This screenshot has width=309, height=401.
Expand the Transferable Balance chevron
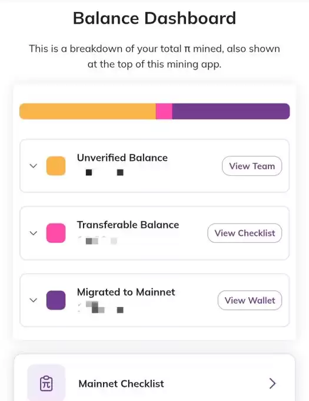coord(34,233)
